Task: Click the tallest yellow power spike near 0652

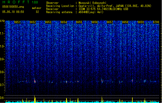Action: pyautogui.click(x=35, y=99)
